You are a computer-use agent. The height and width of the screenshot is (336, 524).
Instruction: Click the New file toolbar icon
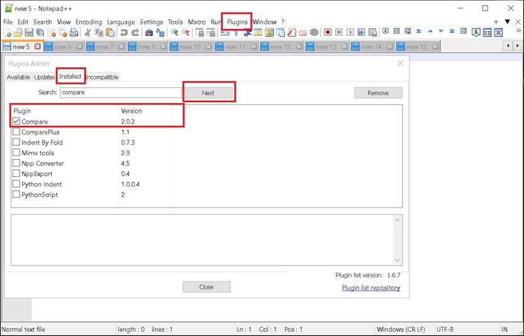click(7, 33)
